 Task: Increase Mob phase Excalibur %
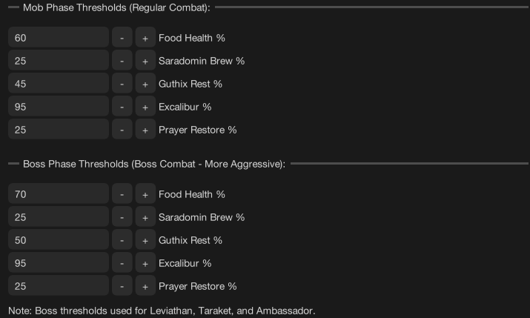coord(145,107)
